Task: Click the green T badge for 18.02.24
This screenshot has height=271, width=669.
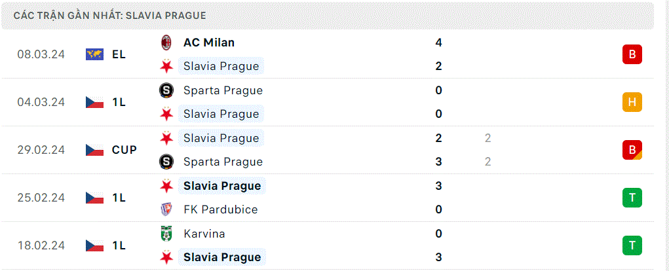Action: (x=632, y=245)
